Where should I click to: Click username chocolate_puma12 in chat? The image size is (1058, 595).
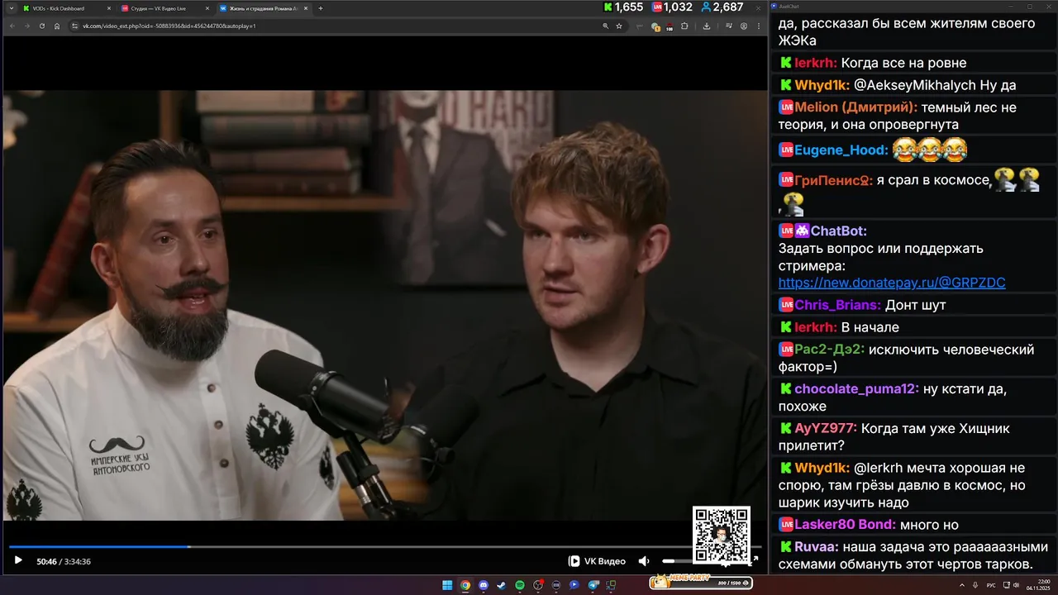pos(856,388)
